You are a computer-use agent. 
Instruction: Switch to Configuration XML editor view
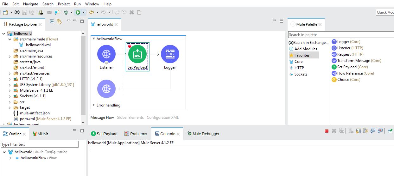[163, 118]
